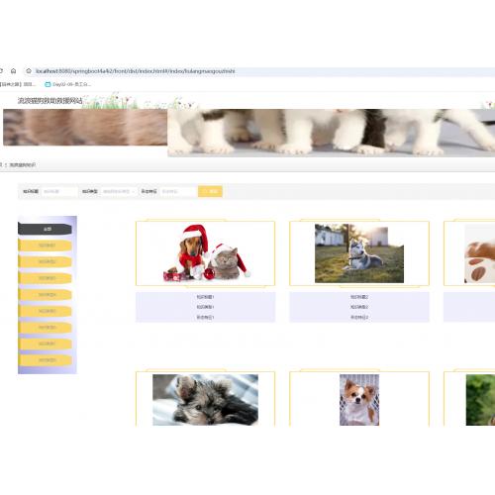Click the site info icon in address bar
The image size is (495, 495).
(x=29, y=71)
